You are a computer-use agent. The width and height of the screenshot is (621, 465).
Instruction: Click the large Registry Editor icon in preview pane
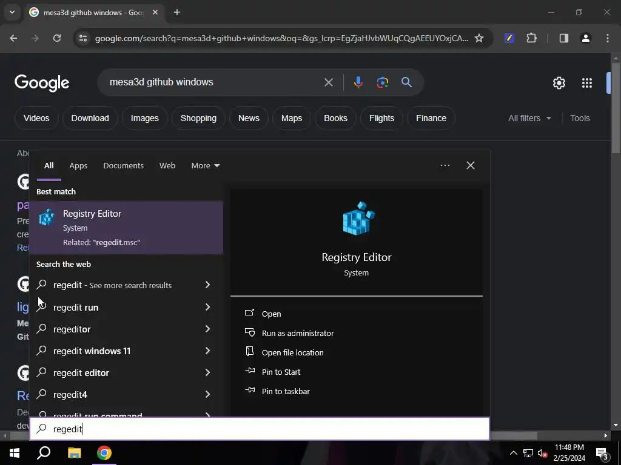pyautogui.click(x=358, y=219)
